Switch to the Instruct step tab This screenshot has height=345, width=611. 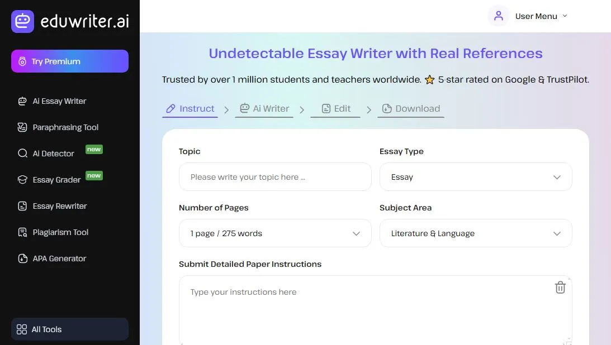point(190,109)
